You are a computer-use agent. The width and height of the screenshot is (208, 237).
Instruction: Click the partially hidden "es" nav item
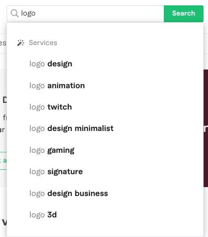point(3,43)
